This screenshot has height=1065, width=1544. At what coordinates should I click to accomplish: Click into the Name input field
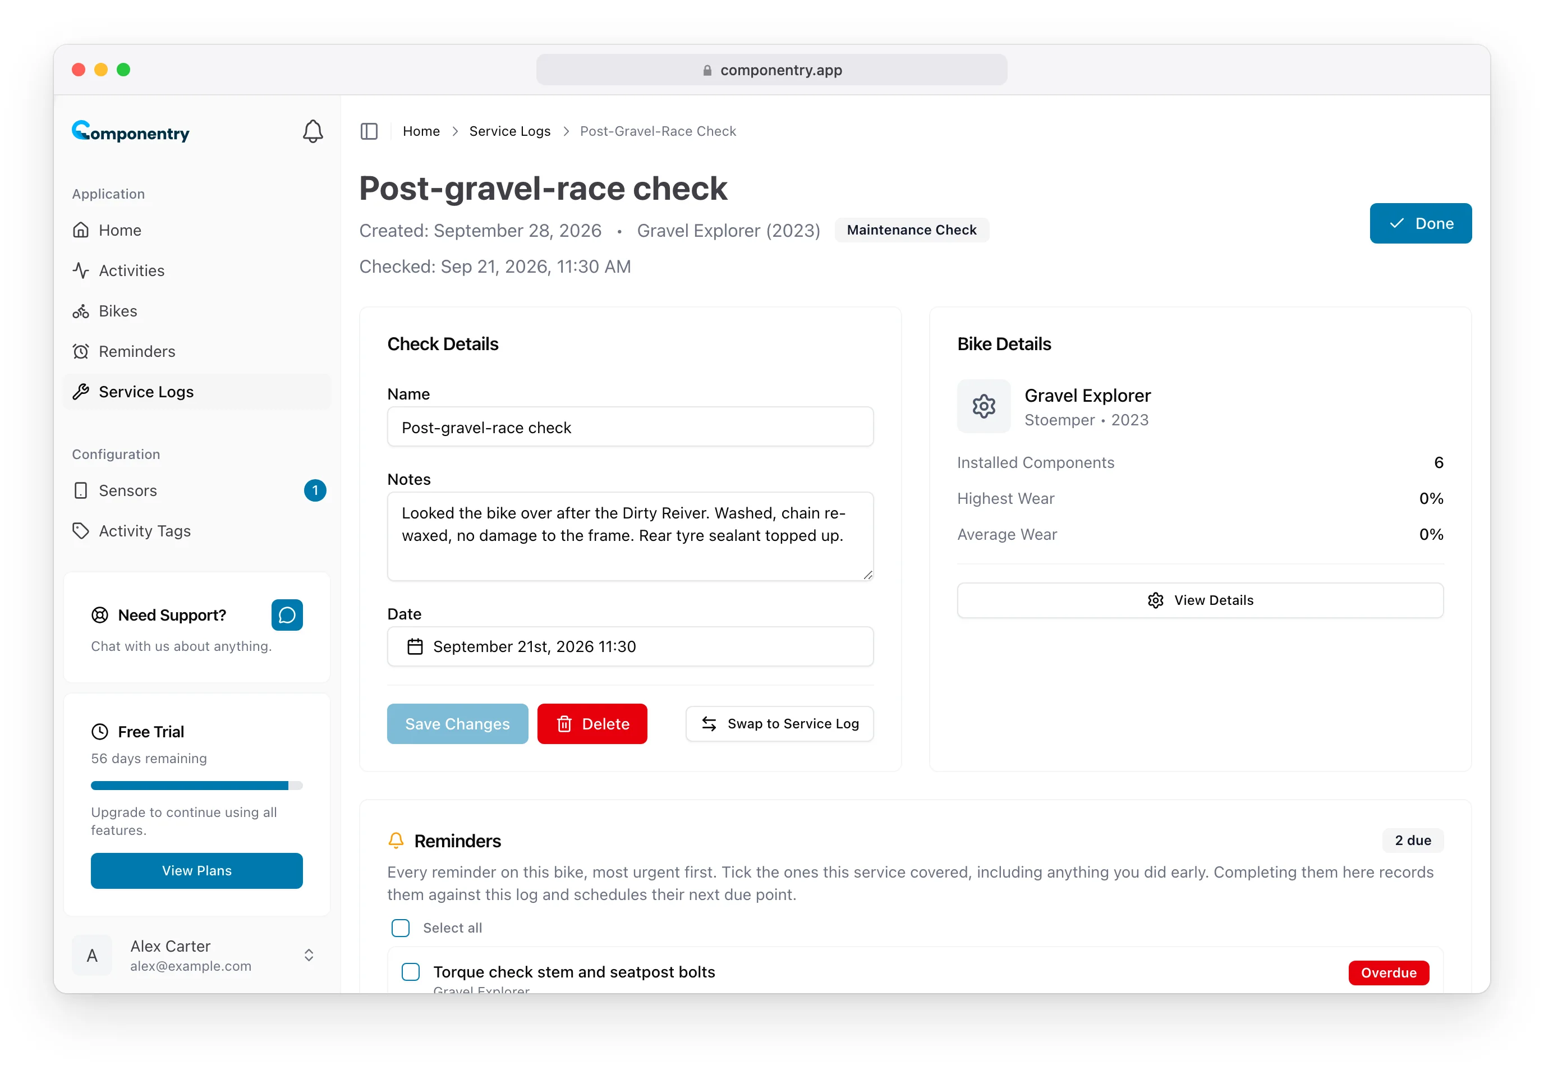coord(630,427)
